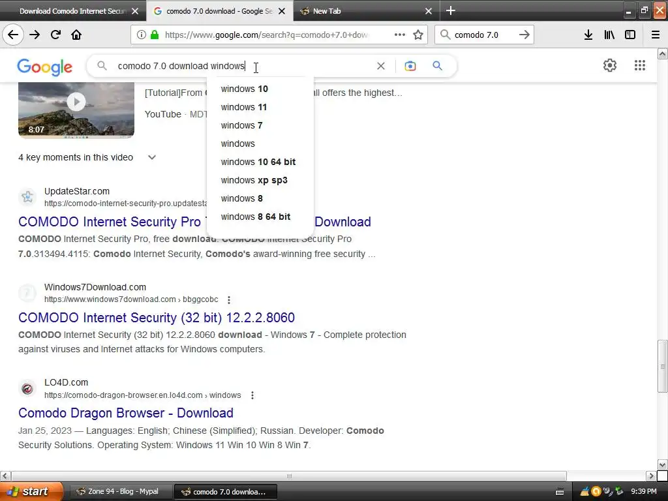Open the browser hamburger menu
The height and width of the screenshot is (501, 668).
click(656, 35)
